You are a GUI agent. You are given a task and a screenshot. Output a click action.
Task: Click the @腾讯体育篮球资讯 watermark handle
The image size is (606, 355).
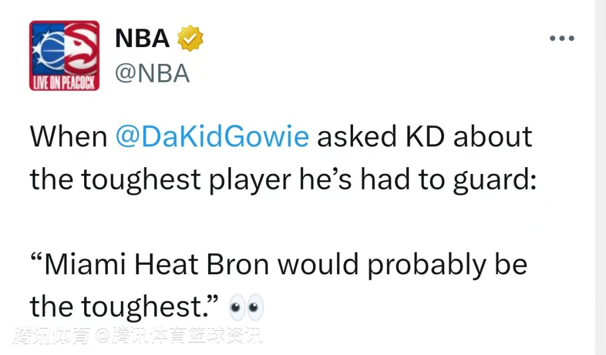click(179, 336)
